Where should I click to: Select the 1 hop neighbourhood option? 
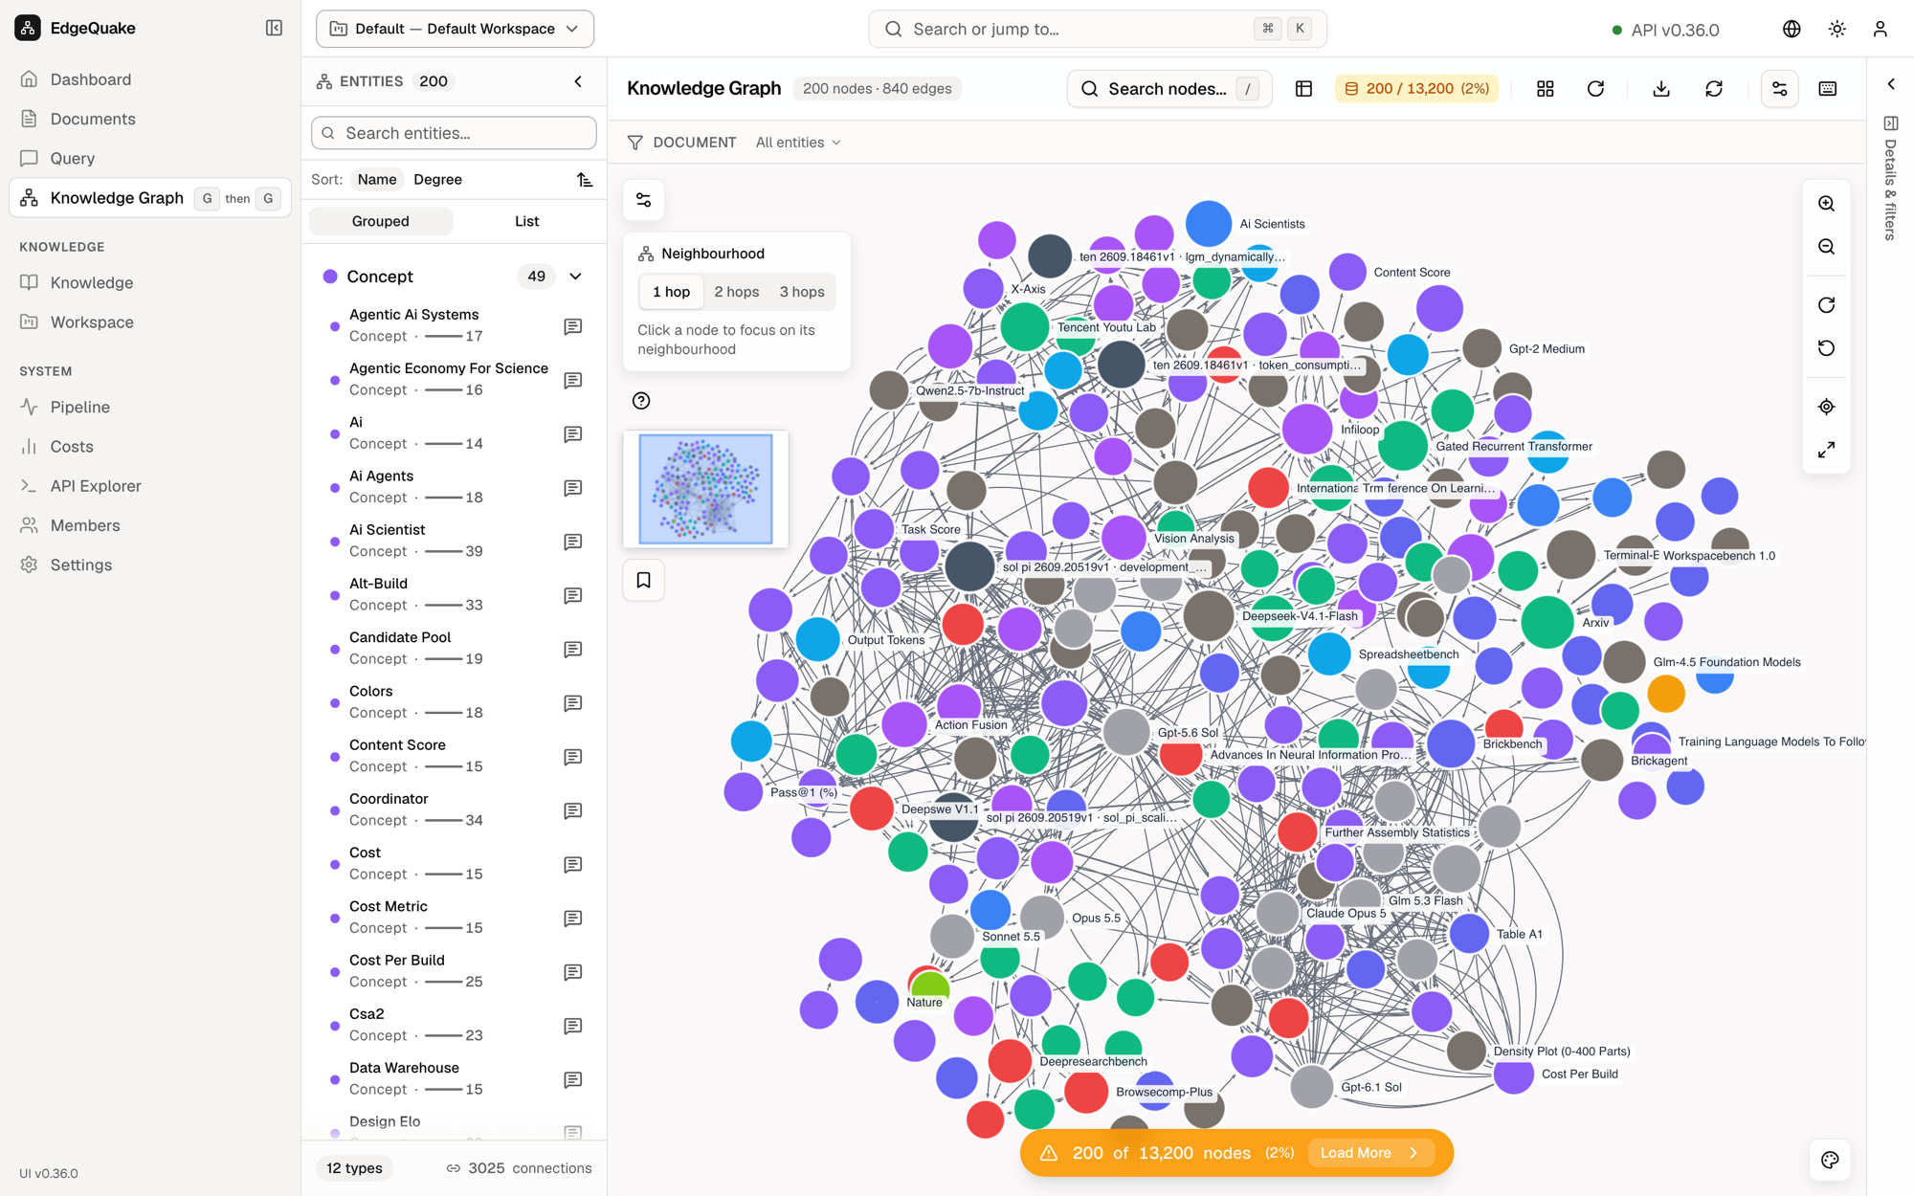coord(671,292)
